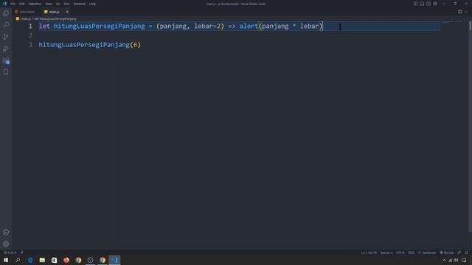Open the Terminal menu
The width and height of the screenshot is (472, 265).
pos(80,4)
